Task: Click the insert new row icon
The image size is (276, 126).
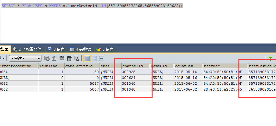Action: pos(47,58)
